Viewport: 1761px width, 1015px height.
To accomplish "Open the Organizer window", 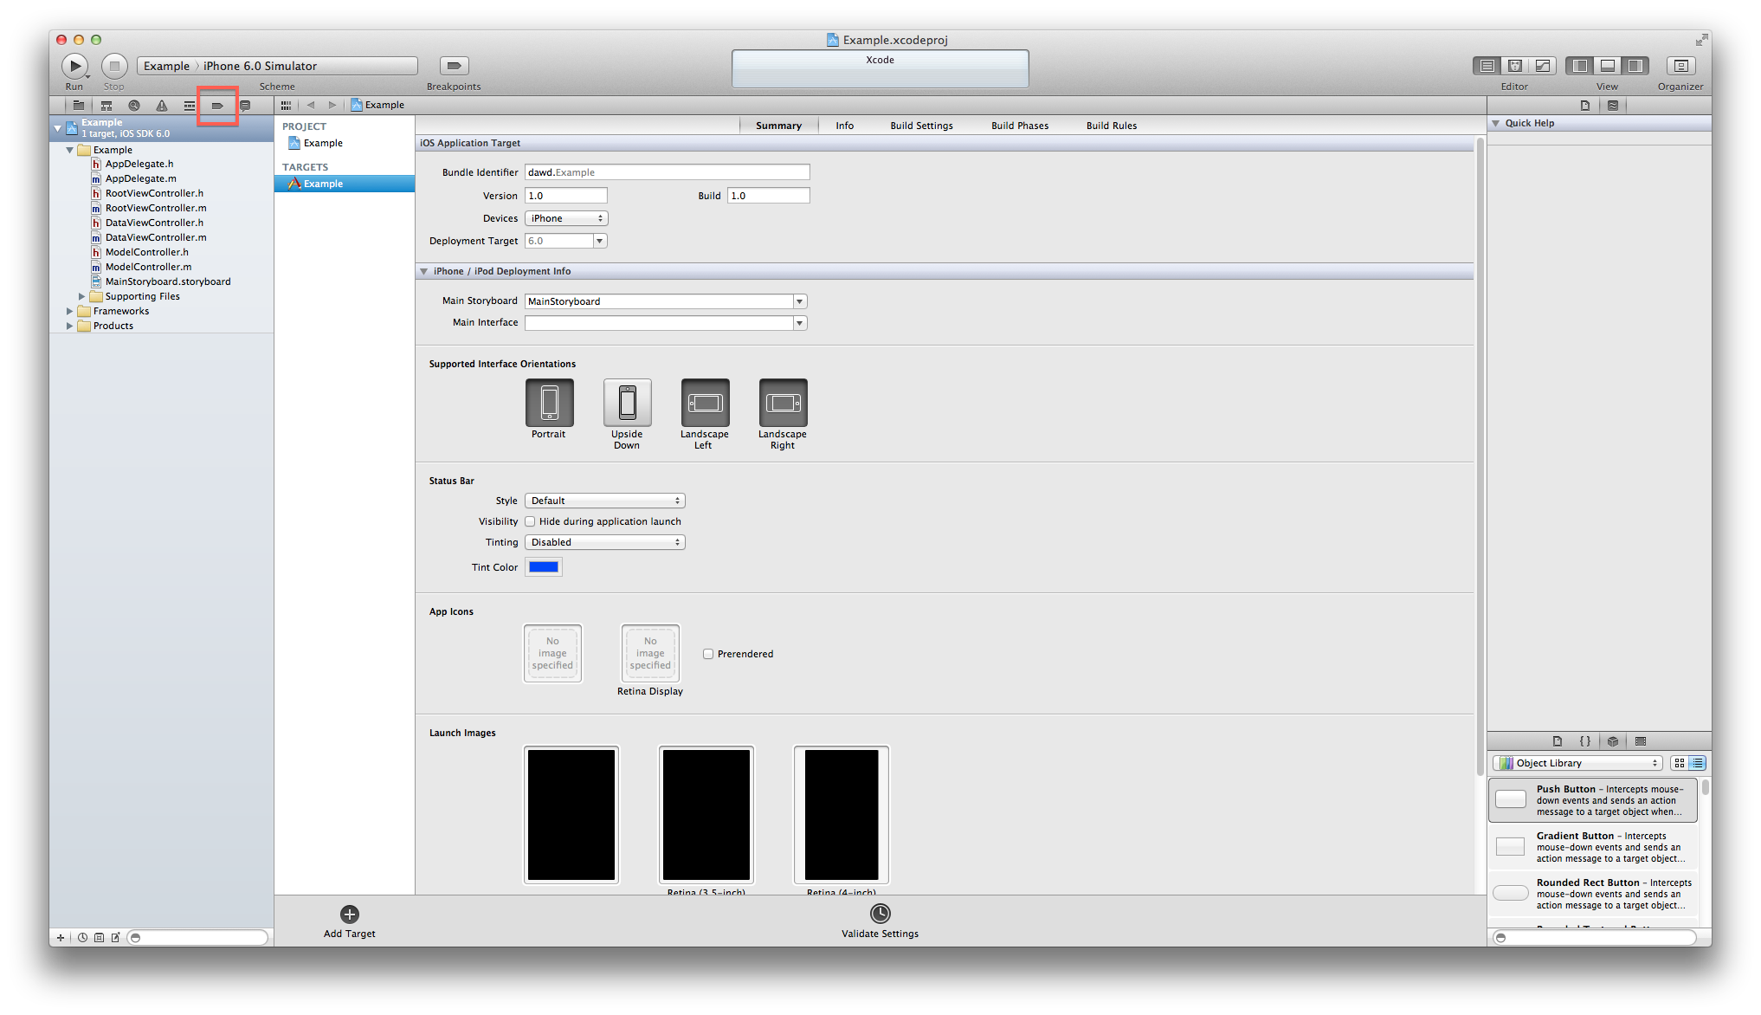I will pos(1680,66).
